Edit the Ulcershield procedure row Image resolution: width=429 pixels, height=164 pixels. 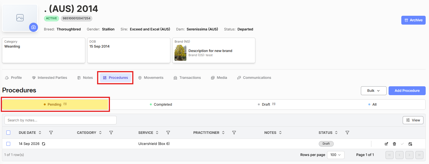click(x=386, y=144)
